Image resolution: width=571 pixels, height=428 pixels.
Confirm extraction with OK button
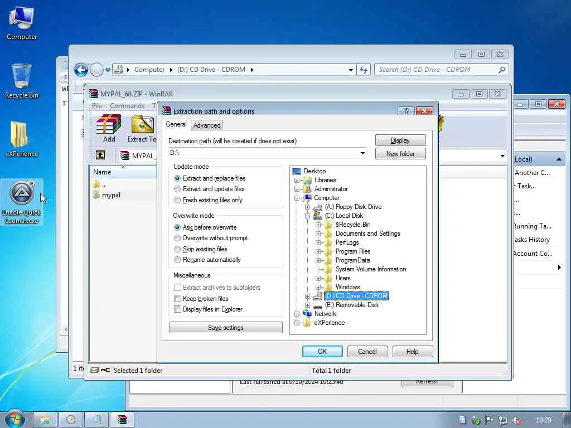322,352
